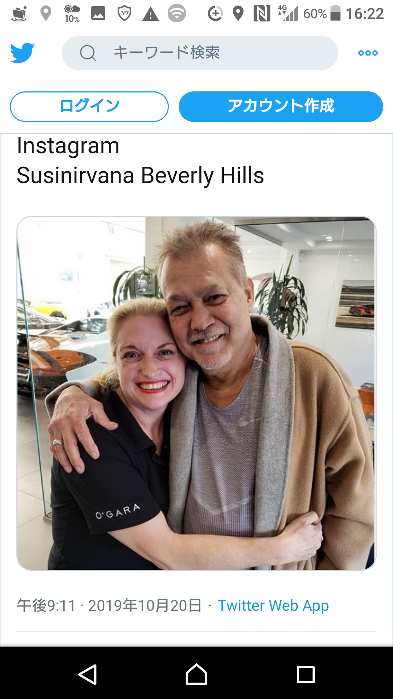Tap the battery 60% indicator
The height and width of the screenshot is (699, 393).
pos(322,13)
